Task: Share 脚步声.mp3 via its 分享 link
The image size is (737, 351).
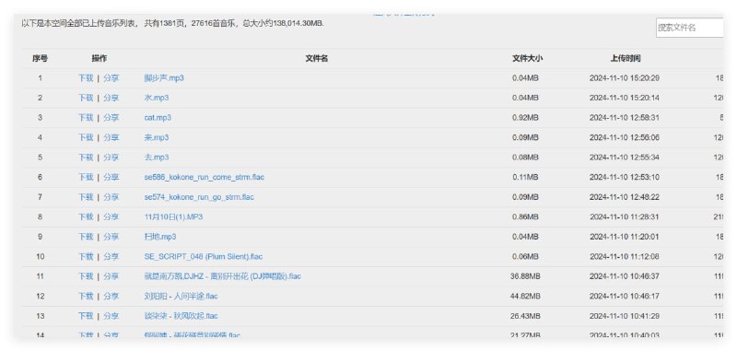Action: 111,78
